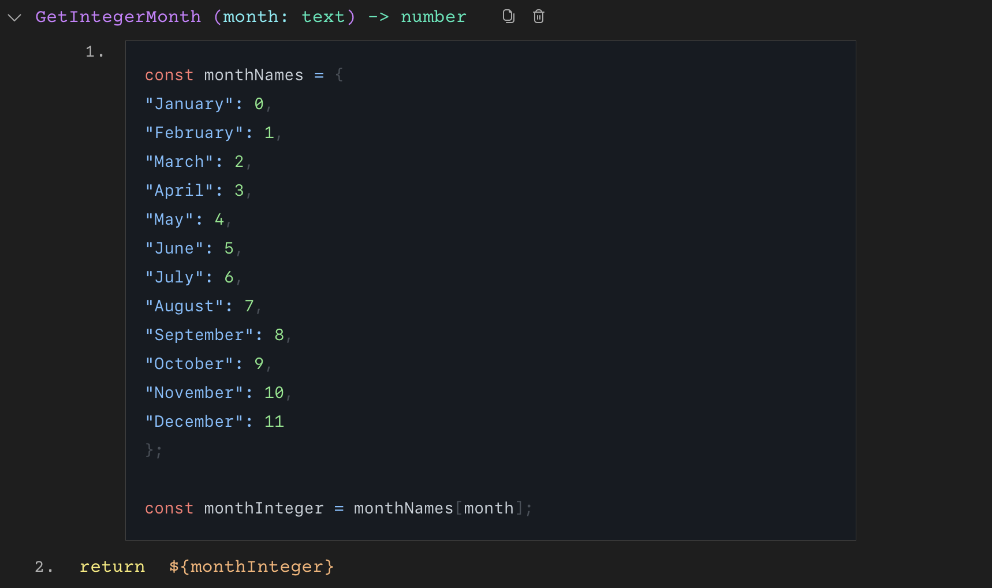This screenshot has width=992, height=588.
Task: Click line number 2 next to return
Action: pos(43,567)
